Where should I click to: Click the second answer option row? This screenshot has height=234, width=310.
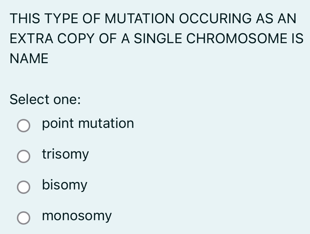pyautogui.click(x=56, y=155)
